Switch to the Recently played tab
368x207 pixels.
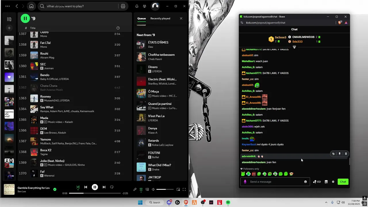coord(160,18)
